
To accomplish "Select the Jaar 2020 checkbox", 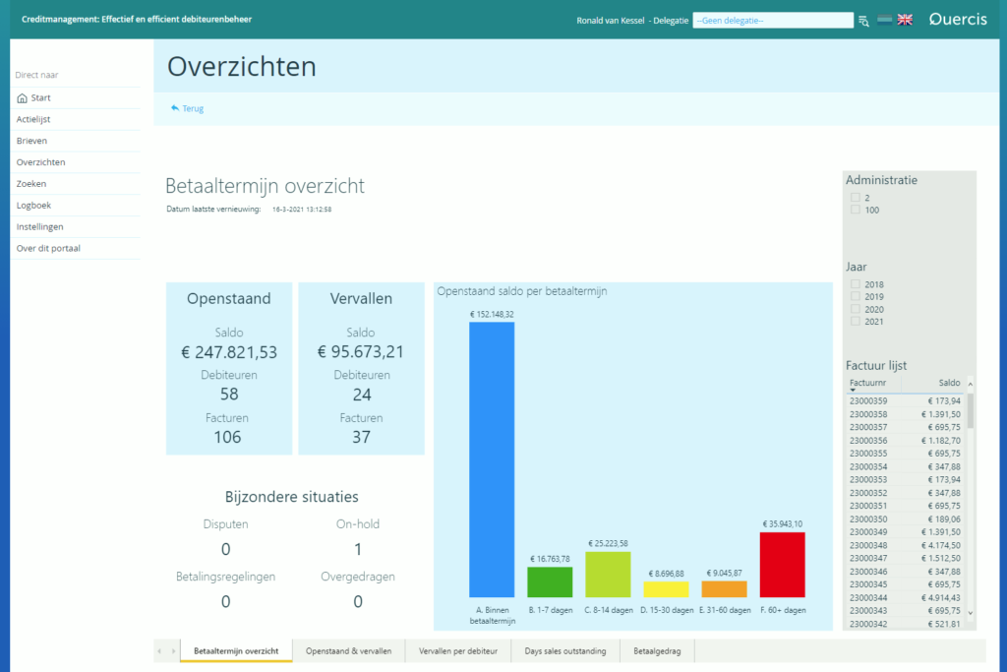I will click(855, 309).
